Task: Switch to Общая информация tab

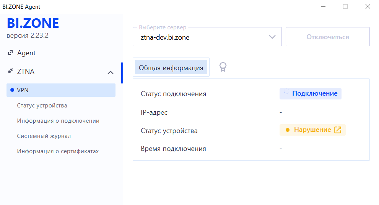Action: (x=171, y=67)
